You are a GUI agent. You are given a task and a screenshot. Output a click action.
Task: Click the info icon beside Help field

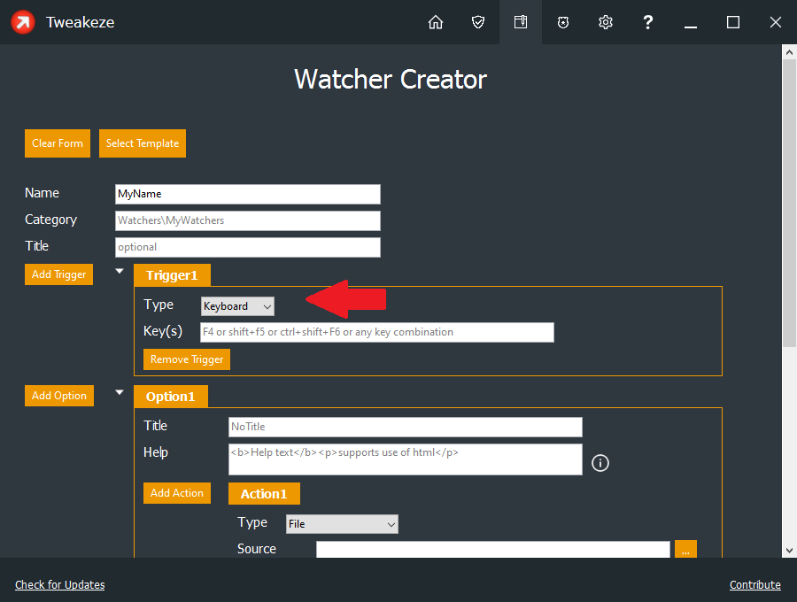pos(600,463)
